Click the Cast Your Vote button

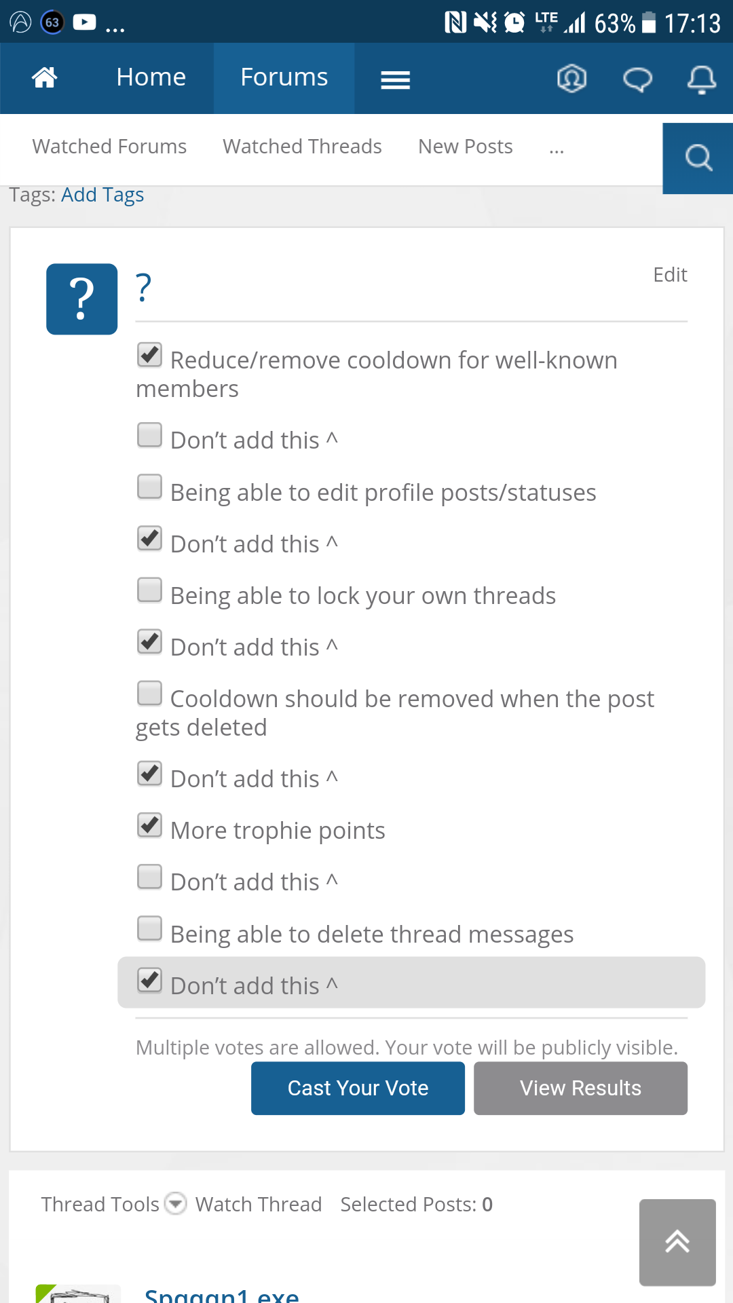[358, 1088]
